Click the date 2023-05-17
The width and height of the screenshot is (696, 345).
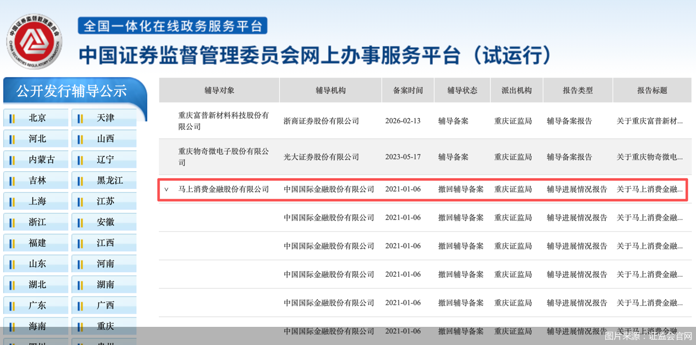[403, 157]
